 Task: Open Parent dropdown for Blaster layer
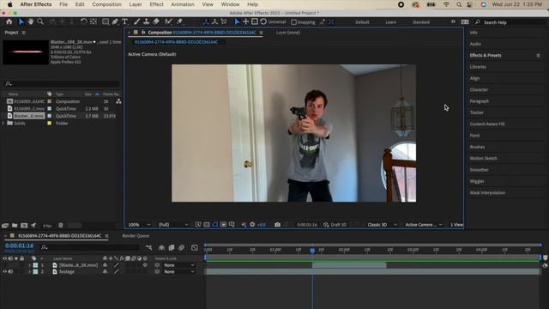tap(179, 265)
